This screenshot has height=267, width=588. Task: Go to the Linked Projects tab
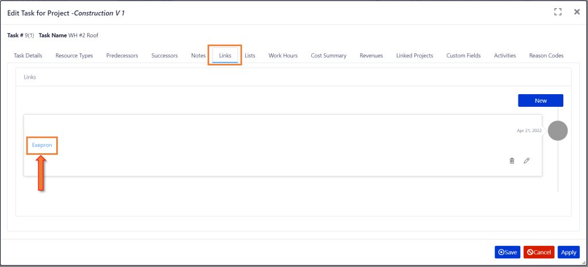[415, 56]
